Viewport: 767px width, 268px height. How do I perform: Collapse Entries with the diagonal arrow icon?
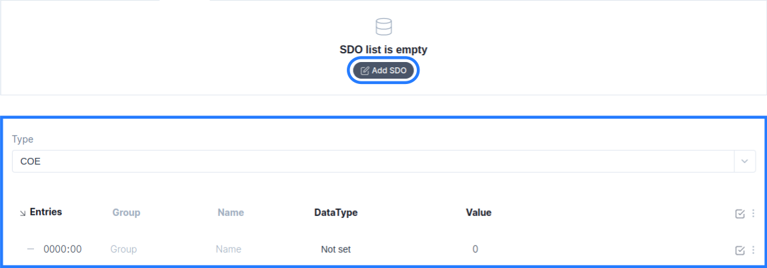click(23, 213)
